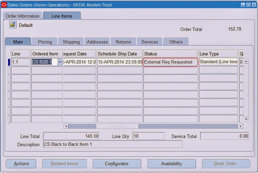Open the Shipping tab
The image size is (258, 173).
coord(71,42)
